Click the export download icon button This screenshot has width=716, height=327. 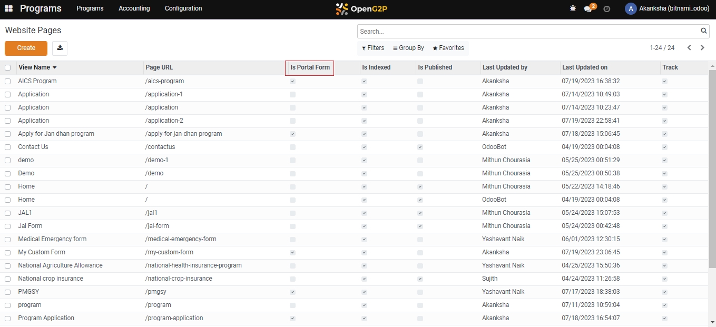point(60,48)
